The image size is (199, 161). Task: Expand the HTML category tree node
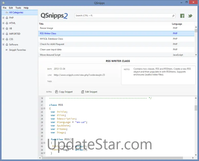3,23
